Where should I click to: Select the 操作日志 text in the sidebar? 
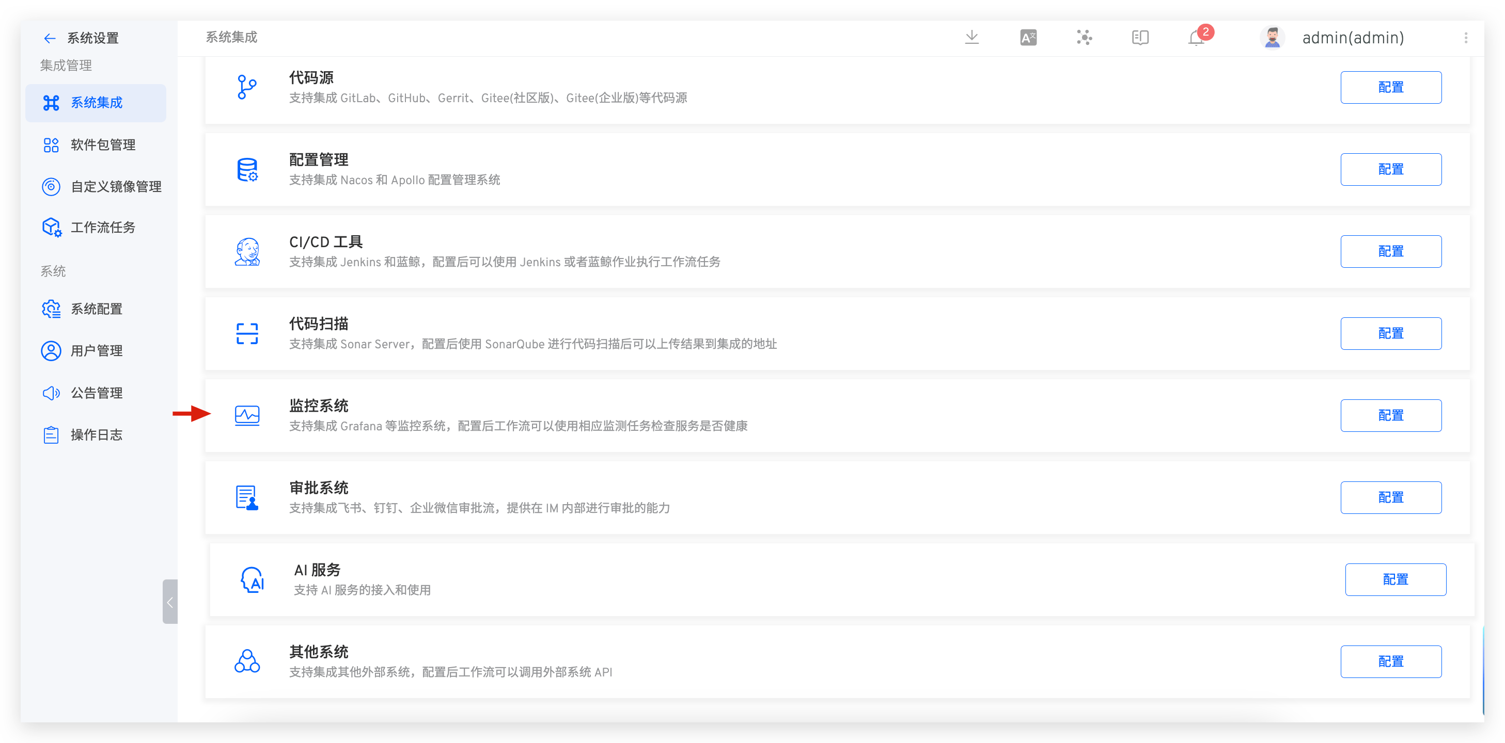point(97,435)
